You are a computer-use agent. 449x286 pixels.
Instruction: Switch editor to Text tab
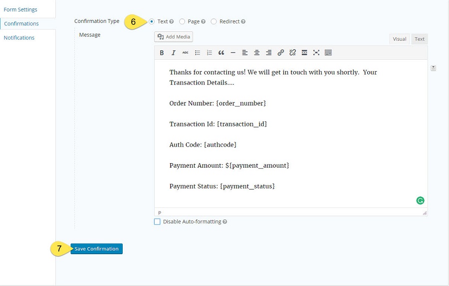click(420, 39)
